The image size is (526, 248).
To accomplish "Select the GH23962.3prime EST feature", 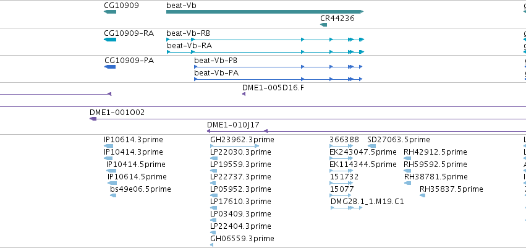I will click(234, 146).
